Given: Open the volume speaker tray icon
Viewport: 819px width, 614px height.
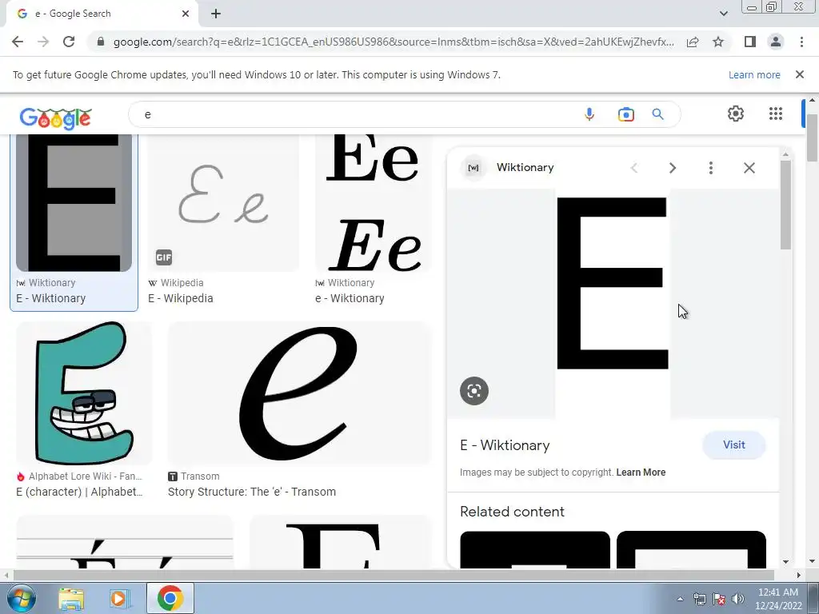Looking at the screenshot, I should pyautogui.click(x=738, y=600).
